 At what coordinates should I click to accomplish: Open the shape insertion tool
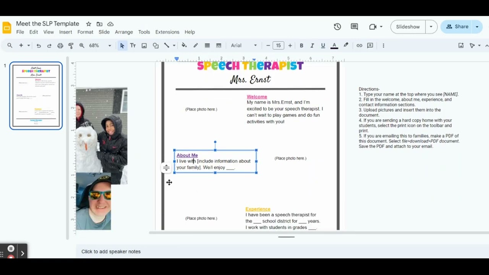[x=155, y=45]
